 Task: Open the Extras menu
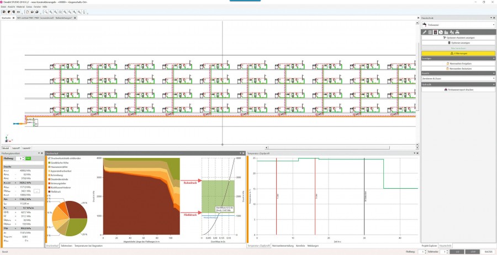(x=29, y=6)
